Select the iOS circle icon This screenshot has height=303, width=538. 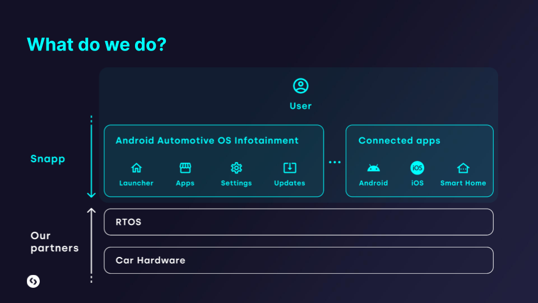[417, 168]
